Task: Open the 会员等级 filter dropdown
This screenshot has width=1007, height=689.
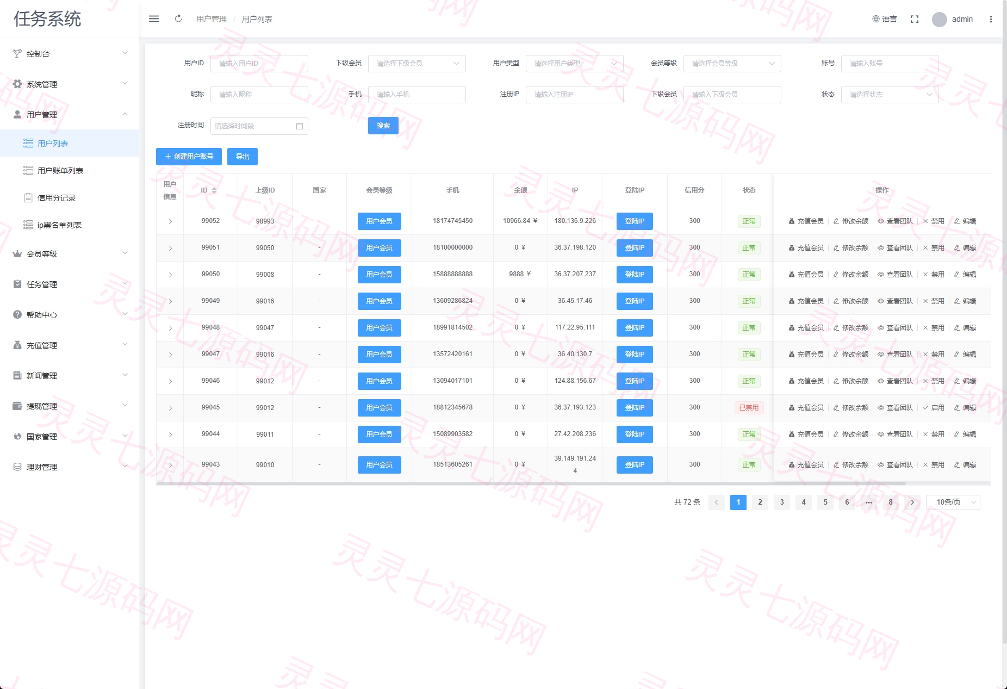Action: coord(732,64)
